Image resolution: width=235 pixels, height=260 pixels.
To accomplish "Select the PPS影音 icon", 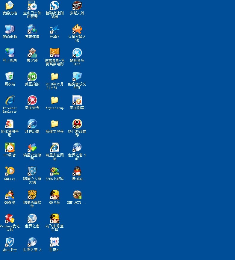I will coord(10,147).
